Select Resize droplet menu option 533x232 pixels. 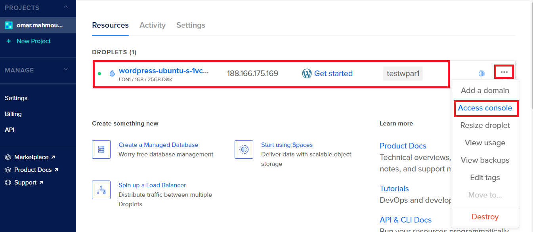(485, 126)
